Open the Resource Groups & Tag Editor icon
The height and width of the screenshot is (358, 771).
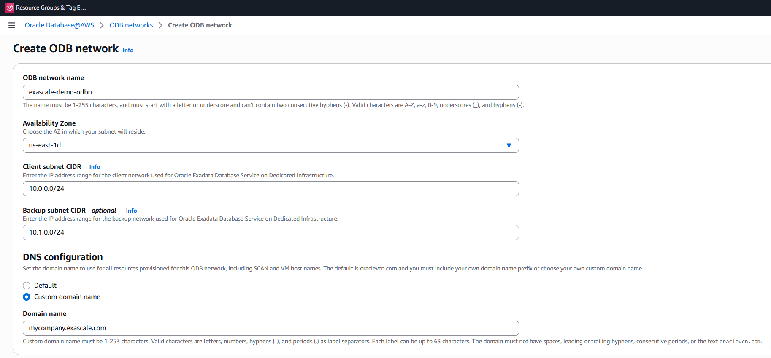coord(9,8)
